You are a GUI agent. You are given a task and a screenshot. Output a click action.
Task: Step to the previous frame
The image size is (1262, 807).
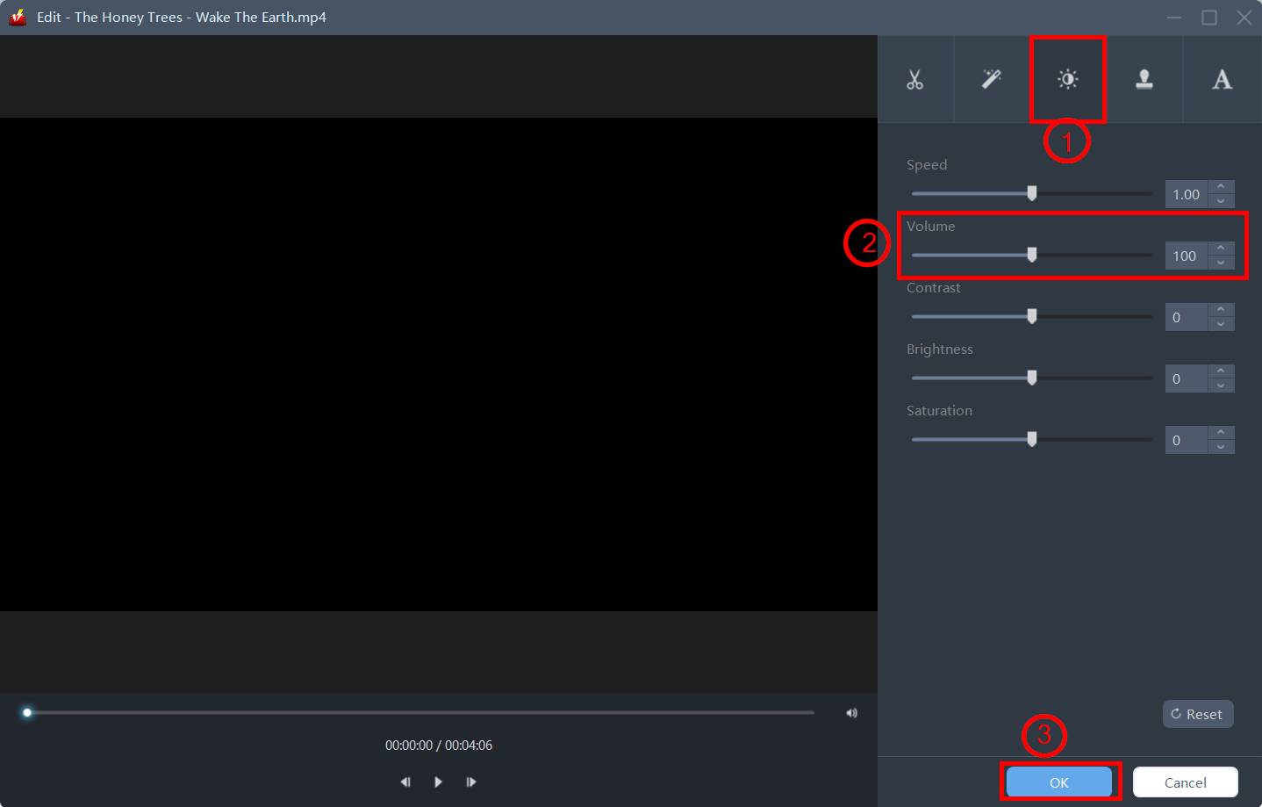(x=405, y=782)
